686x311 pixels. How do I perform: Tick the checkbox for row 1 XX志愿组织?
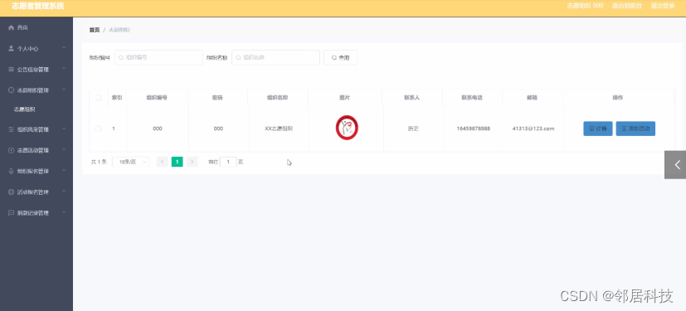click(x=99, y=129)
